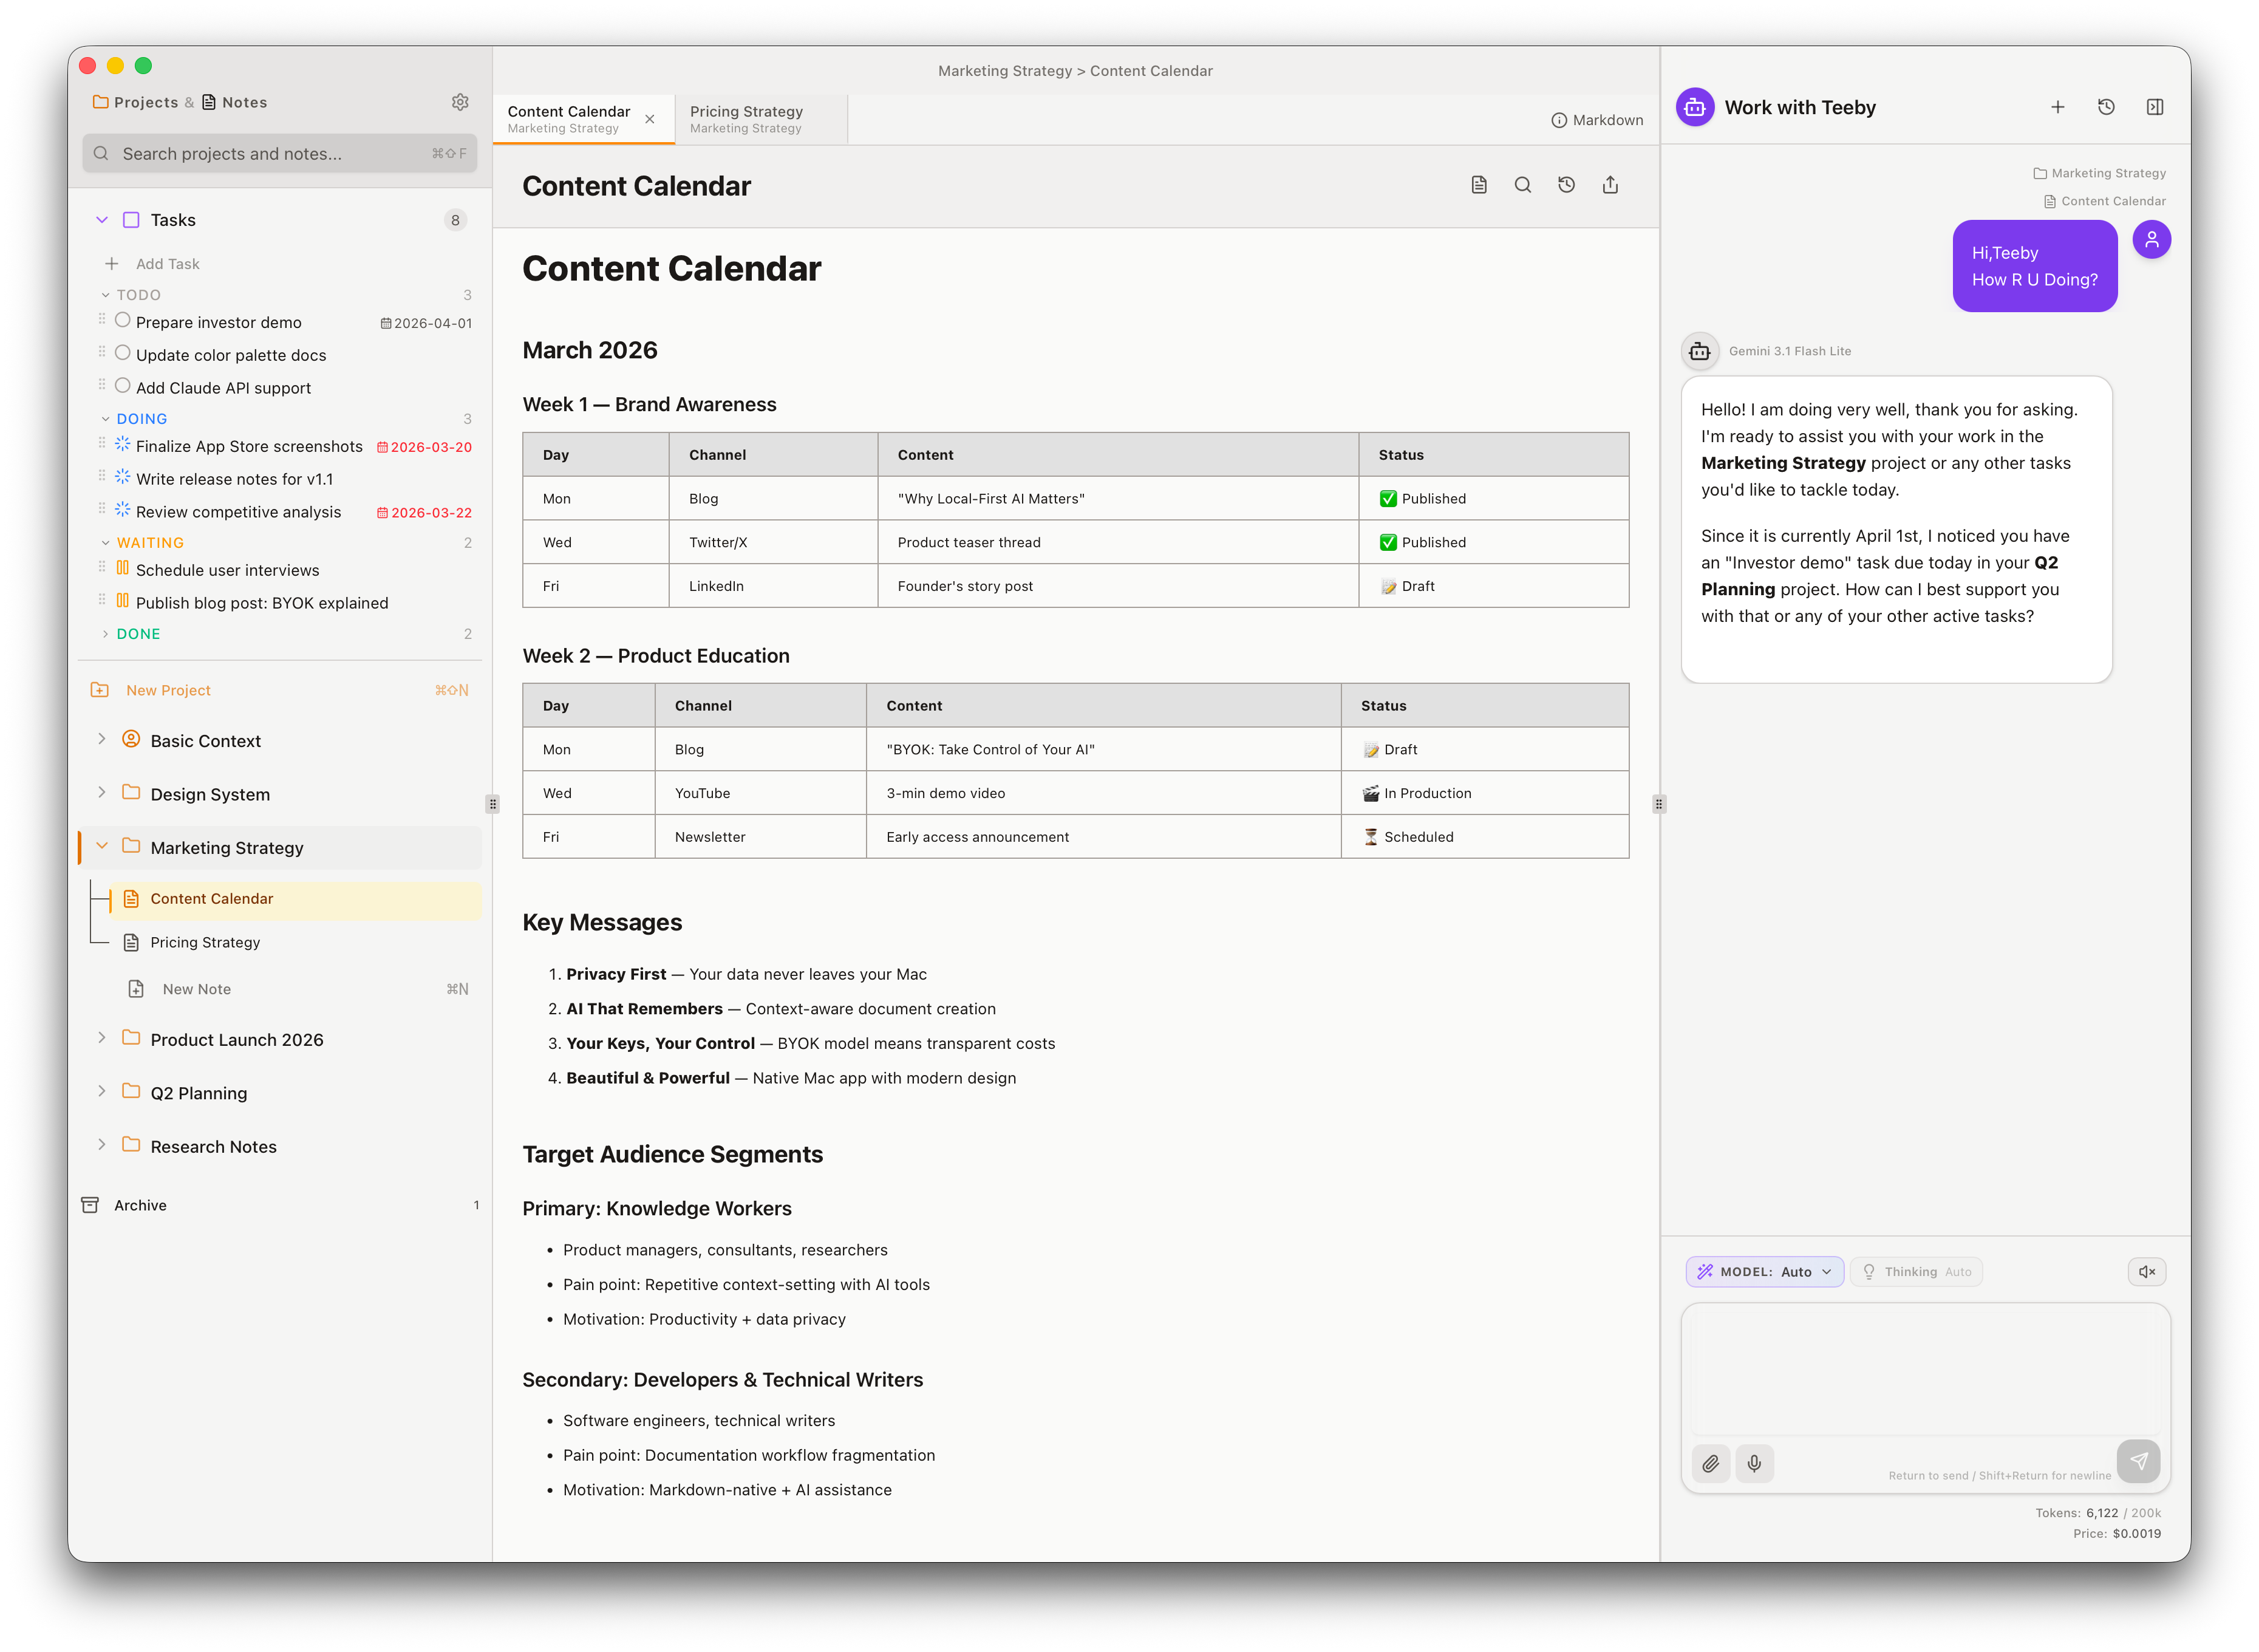Viewport: 2259px width, 1652px height.
Task: Start a new chat with plus icon
Action: pyautogui.click(x=2057, y=107)
